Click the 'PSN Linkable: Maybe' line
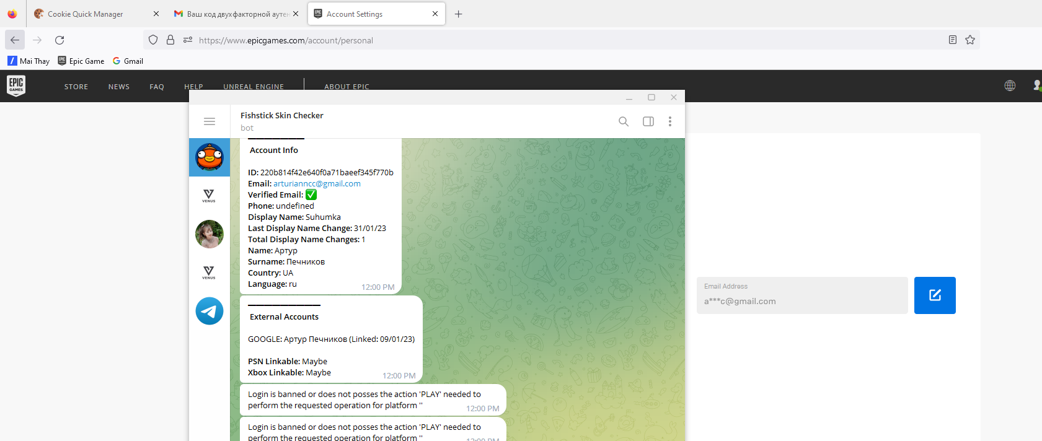The height and width of the screenshot is (441, 1042). coord(288,361)
